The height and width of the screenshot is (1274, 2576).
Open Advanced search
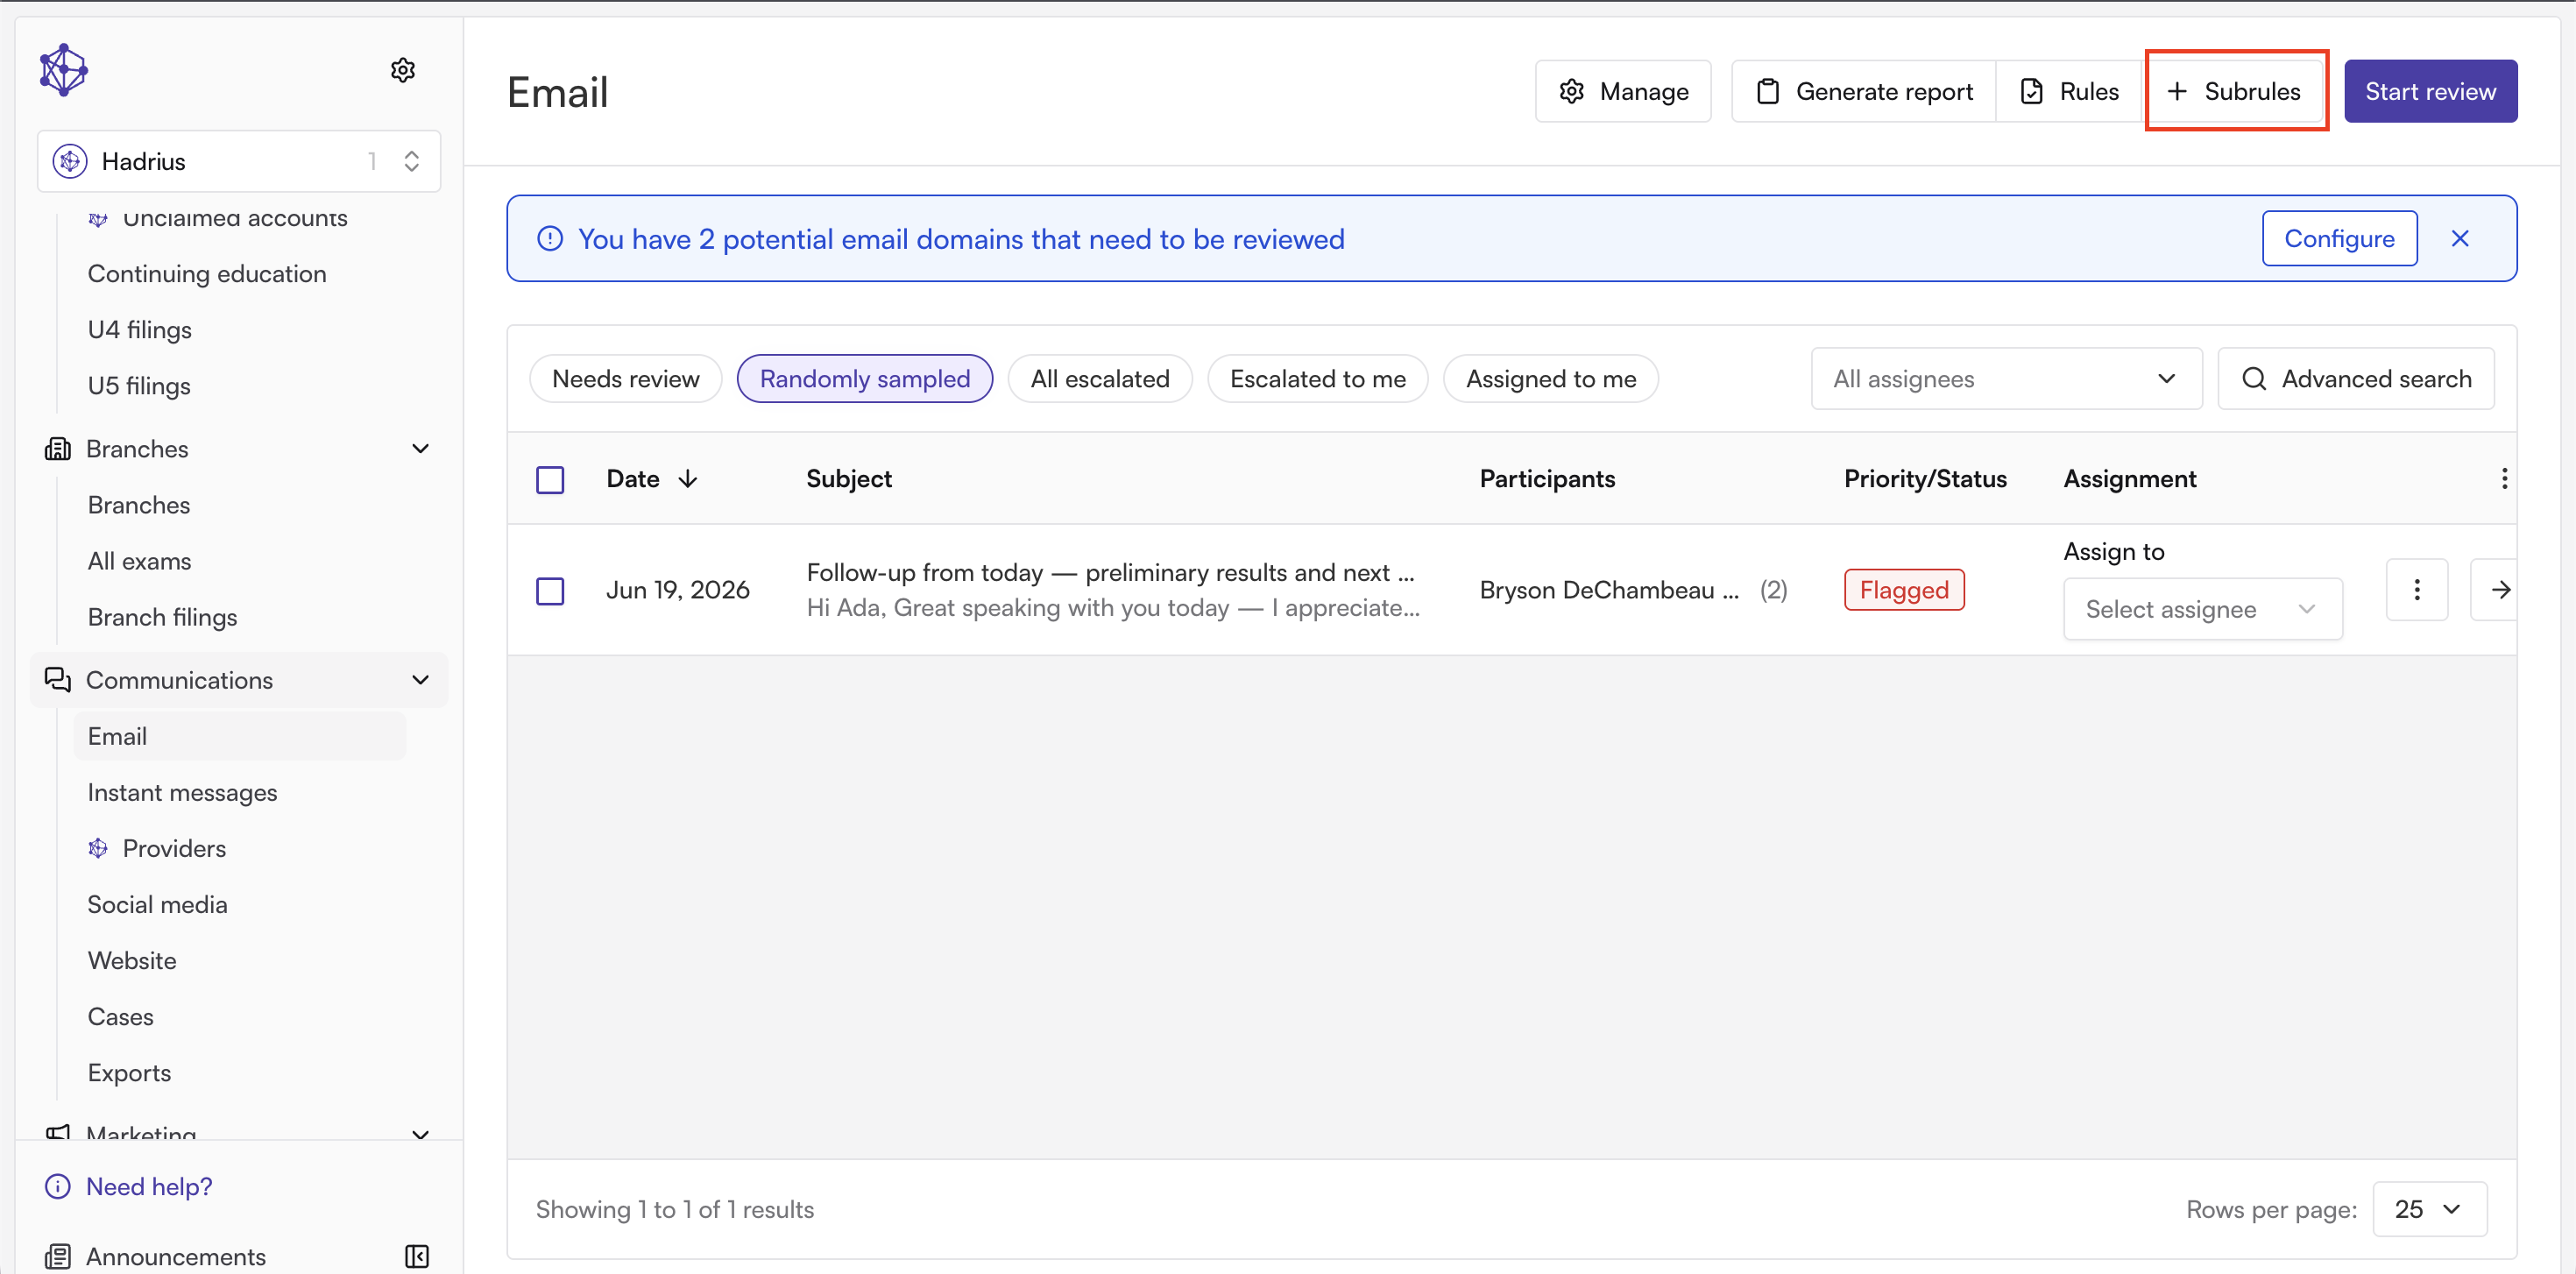(x=2356, y=379)
